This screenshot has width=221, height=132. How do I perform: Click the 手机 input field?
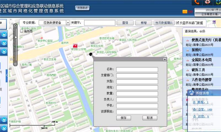click(x=137, y=106)
